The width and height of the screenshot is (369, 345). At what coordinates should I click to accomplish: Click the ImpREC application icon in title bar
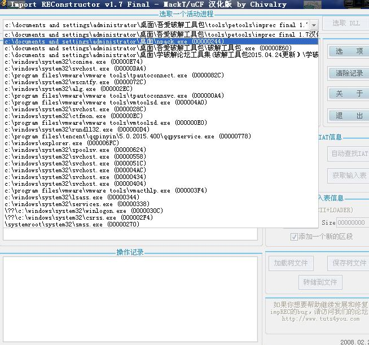[3, 4]
